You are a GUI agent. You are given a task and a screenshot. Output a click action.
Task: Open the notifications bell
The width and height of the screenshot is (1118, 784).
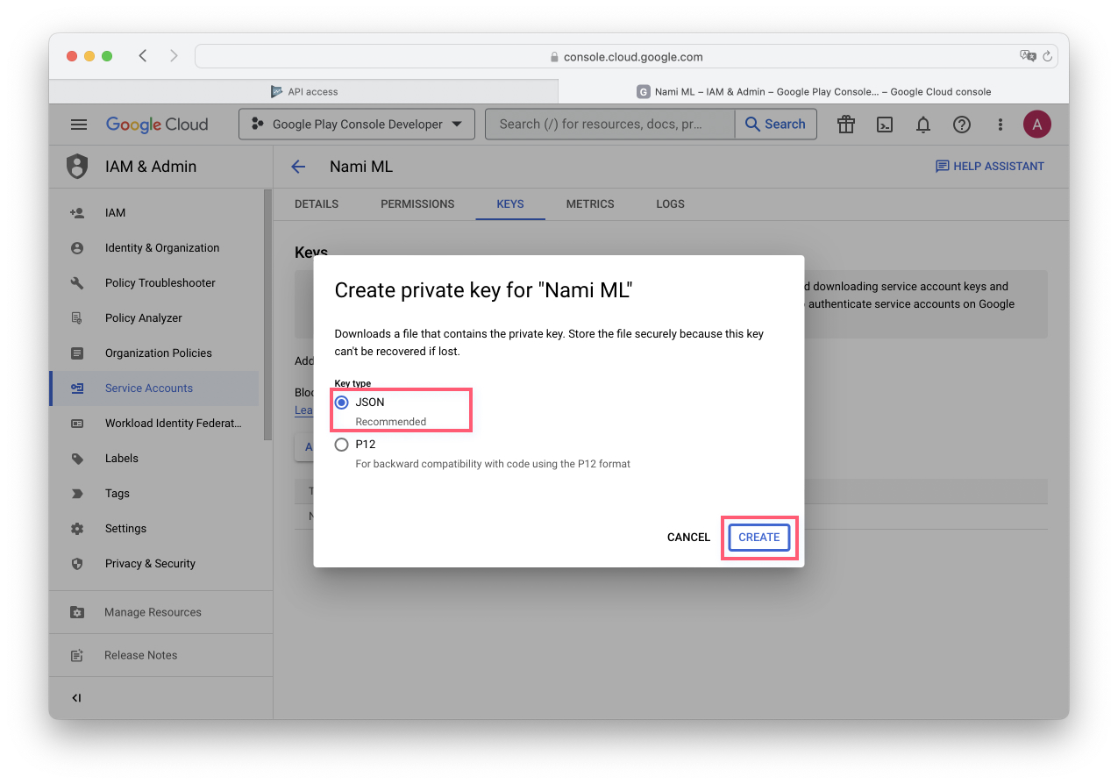(x=923, y=125)
